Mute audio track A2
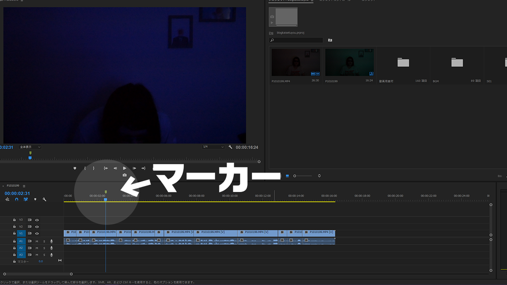 [x=37, y=248]
